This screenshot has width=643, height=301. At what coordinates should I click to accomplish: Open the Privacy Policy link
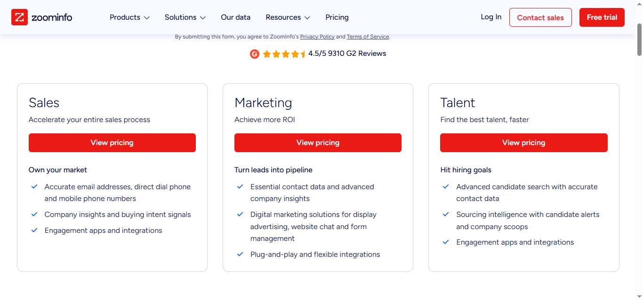(x=317, y=37)
